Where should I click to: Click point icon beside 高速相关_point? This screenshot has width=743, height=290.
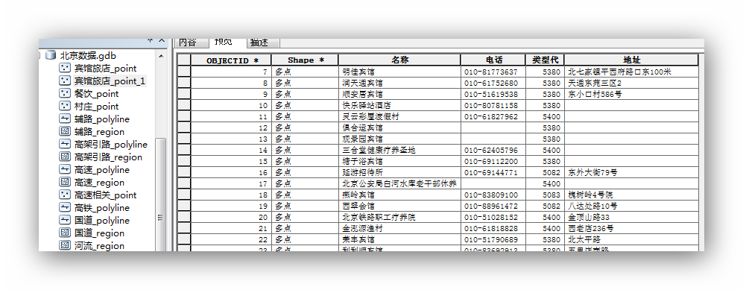(x=64, y=195)
